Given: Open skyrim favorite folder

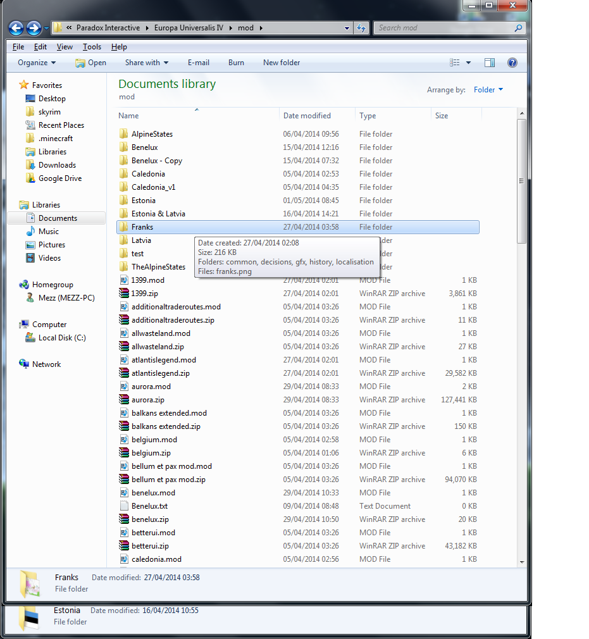Looking at the screenshot, I should (49, 112).
